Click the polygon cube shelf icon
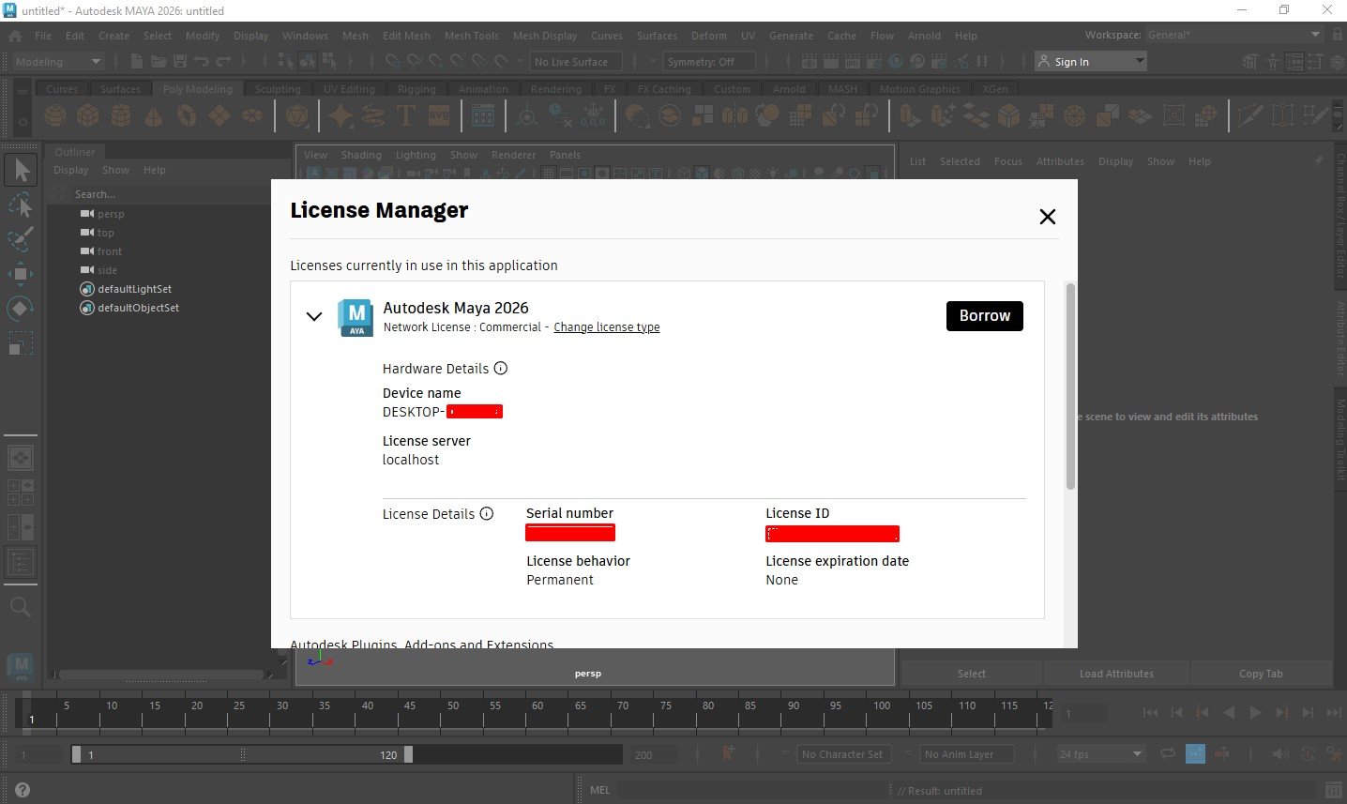Image resolution: width=1347 pixels, height=804 pixels. 88,116
